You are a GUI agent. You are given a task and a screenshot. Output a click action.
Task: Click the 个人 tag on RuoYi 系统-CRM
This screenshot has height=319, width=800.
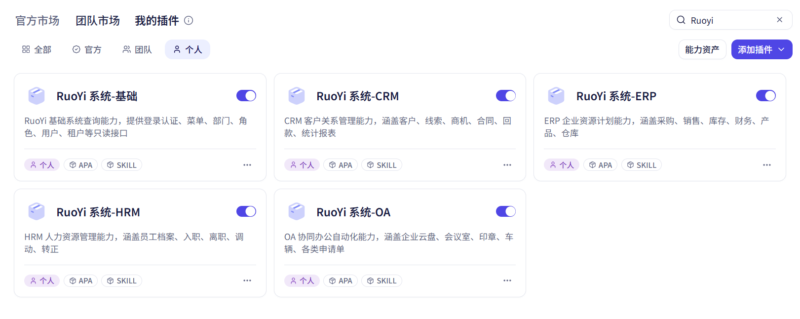coord(302,165)
